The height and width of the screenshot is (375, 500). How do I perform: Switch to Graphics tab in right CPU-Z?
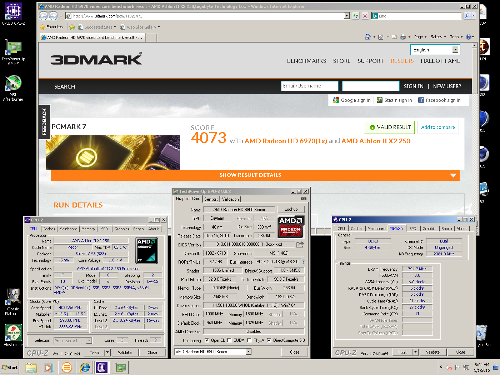[x=430, y=229]
